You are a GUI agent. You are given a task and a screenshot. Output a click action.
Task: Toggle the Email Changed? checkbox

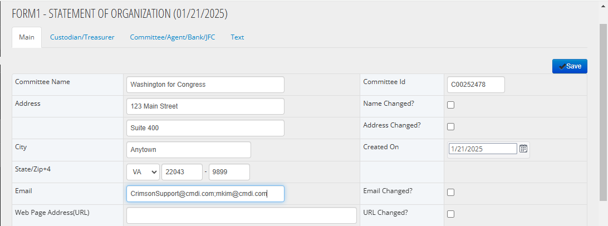coord(450,192)
